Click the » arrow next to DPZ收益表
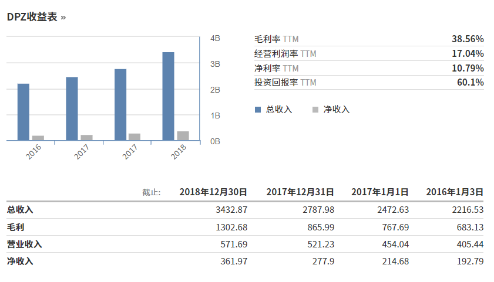494x282 pixels. (63, 18)
